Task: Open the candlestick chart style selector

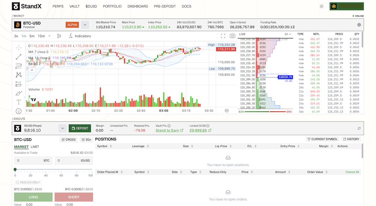Action: 59,36
